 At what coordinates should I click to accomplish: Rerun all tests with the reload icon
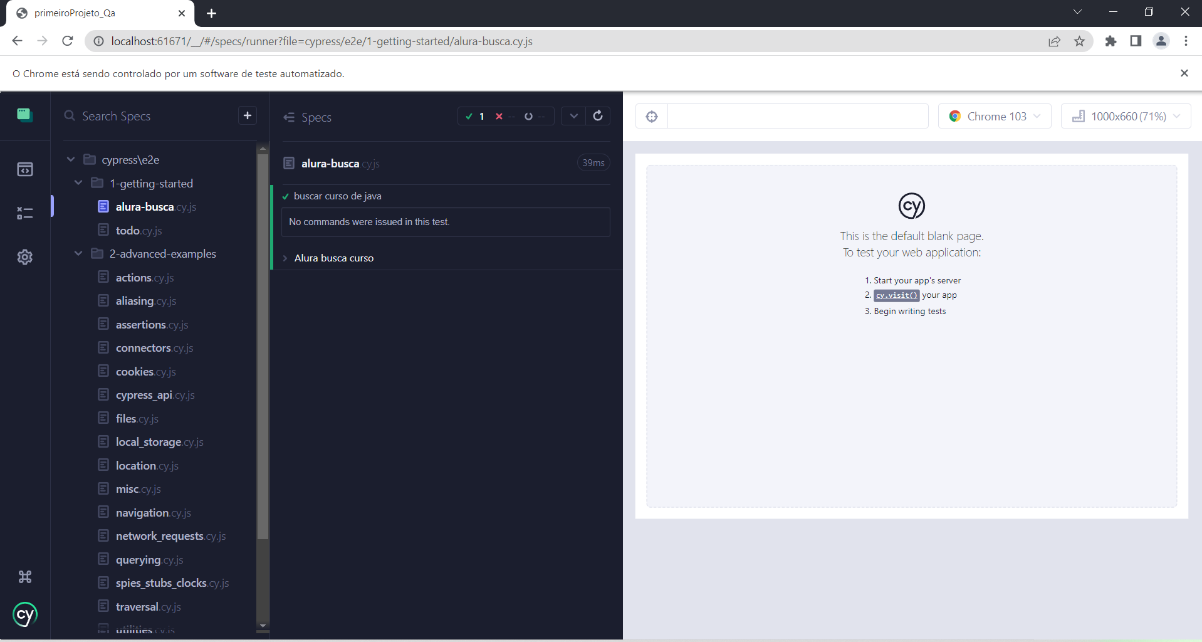click(x=598, y=116)
